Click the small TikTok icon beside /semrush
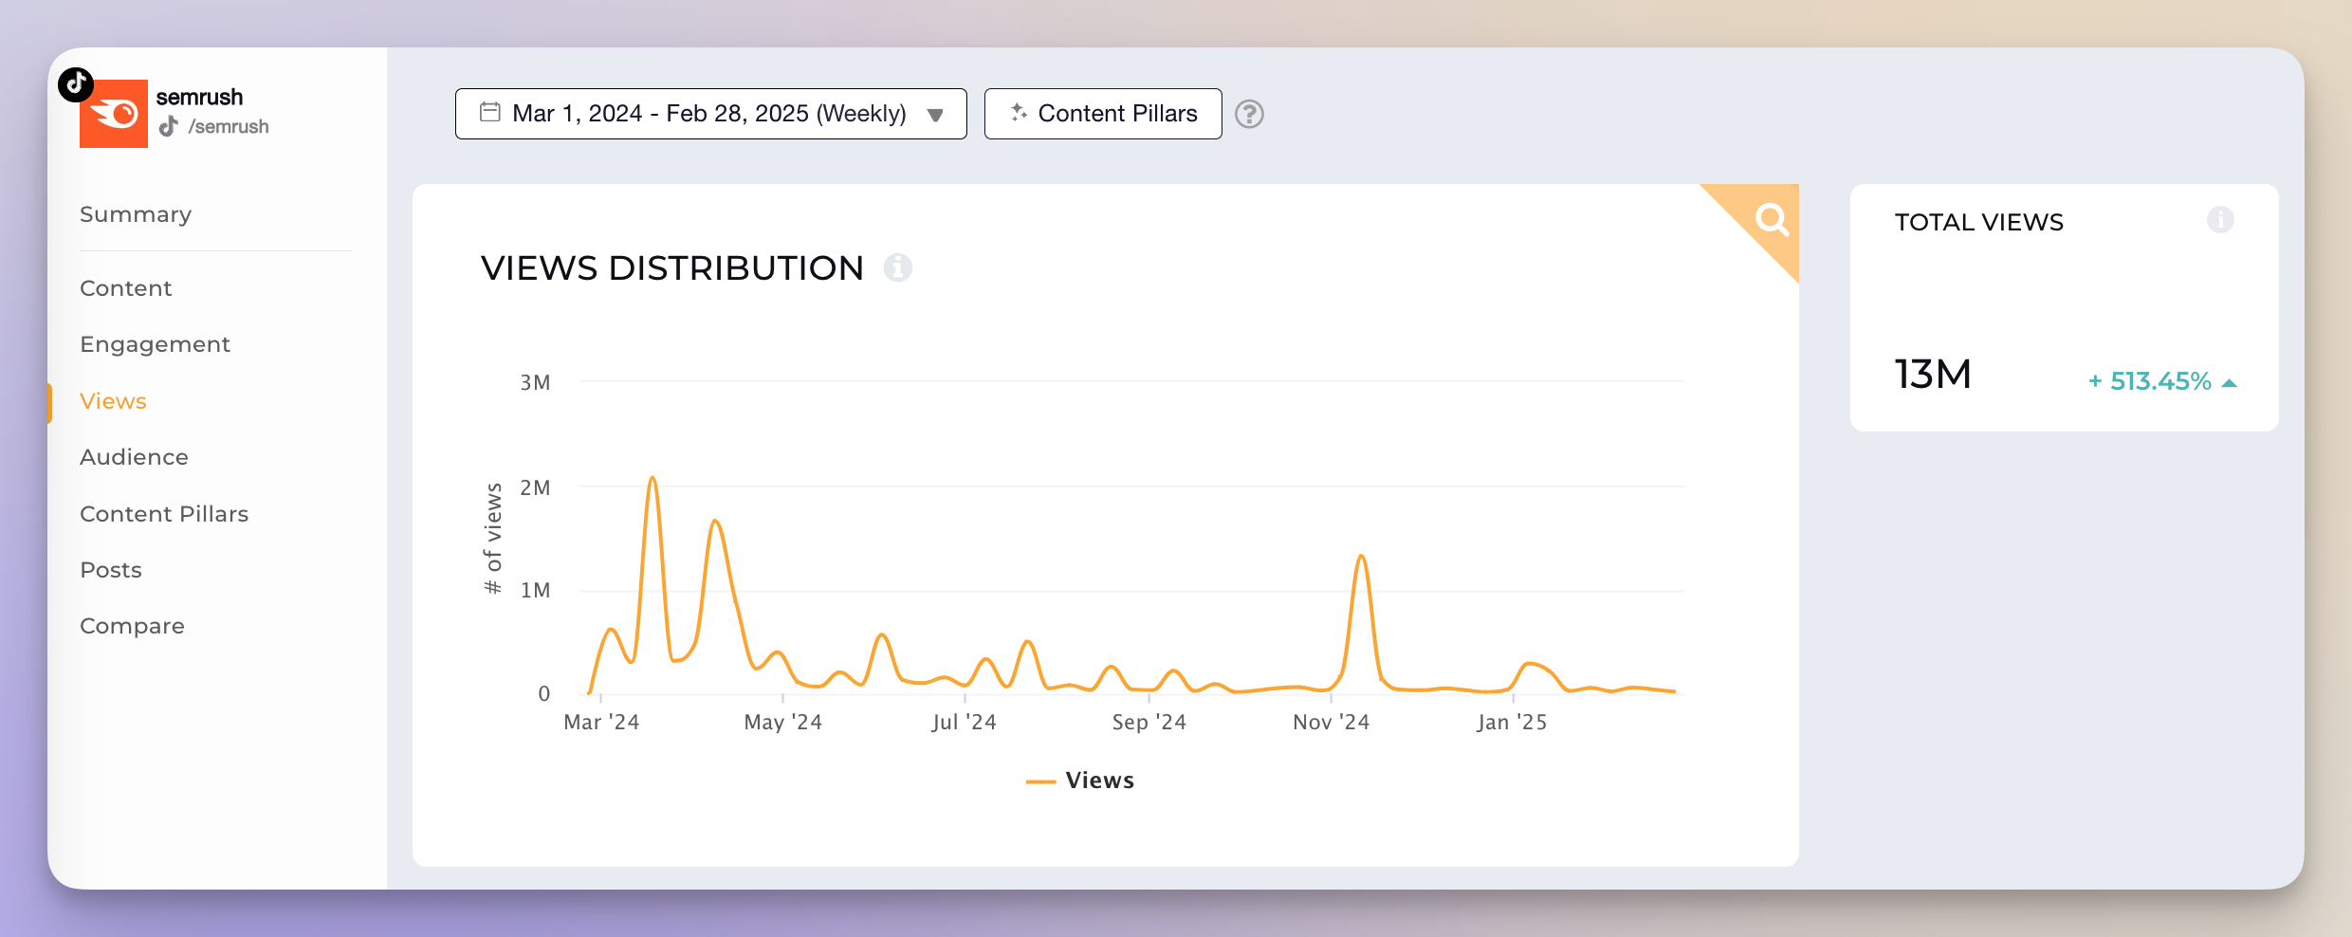 (169, 126)
